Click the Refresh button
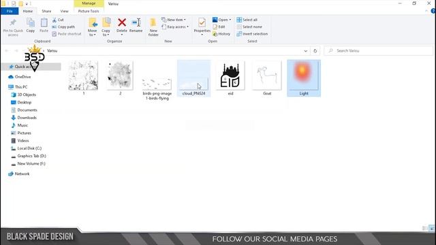Screen dimensions: 436x245 click(x=315, y=51)
